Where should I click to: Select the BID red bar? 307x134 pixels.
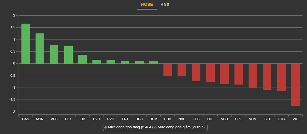(x=267, y=77)
